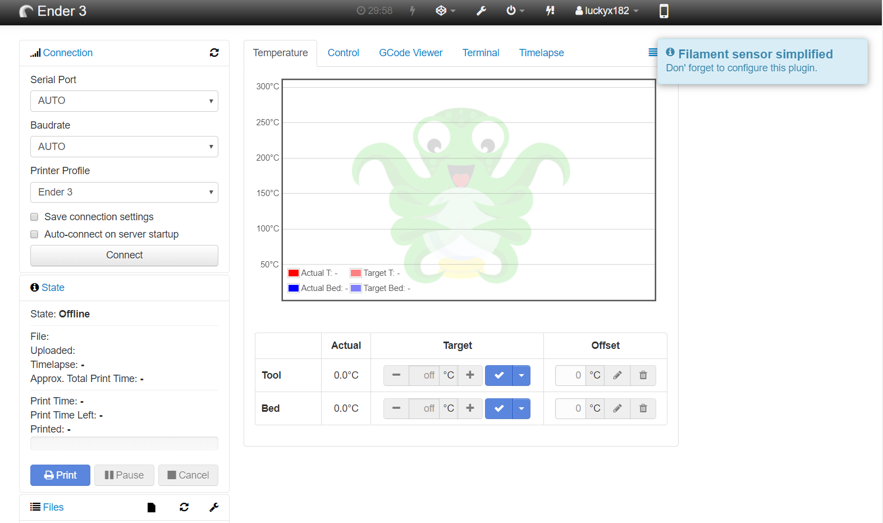Click the Target T light red swatch

tap(356, 273)
